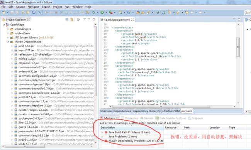Select the pom.xml source tab
Screen dimensions: 251x150
pyautogui.click(x=187, y=111)
